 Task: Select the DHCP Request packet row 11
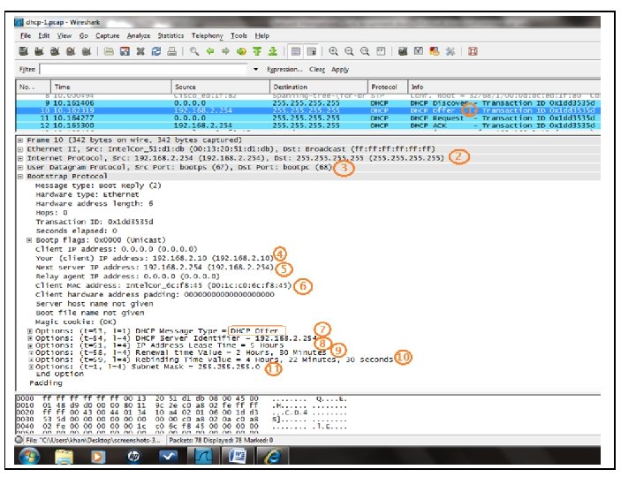[308, 118]
